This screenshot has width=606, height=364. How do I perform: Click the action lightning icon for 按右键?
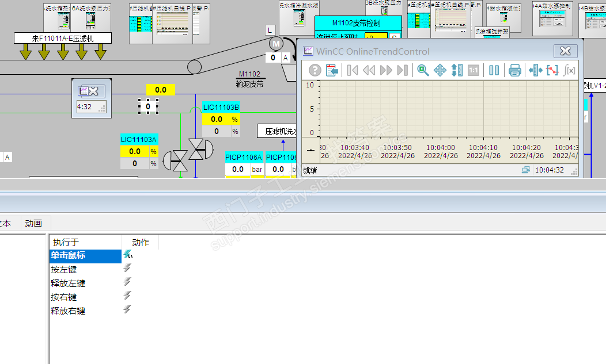(127, 296)
